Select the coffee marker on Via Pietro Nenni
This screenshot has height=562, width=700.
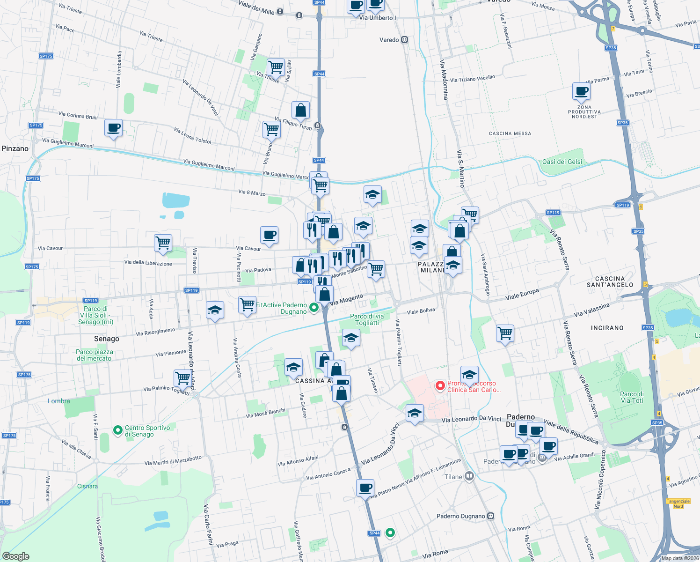(365, 488)
